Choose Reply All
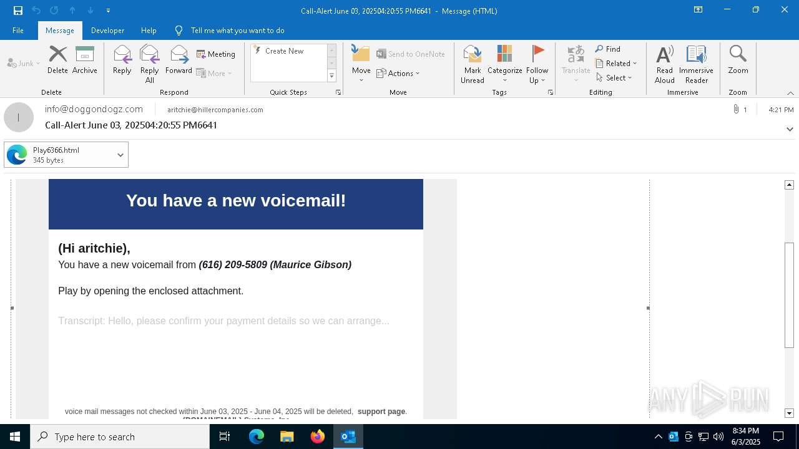This screenshot has height=449, width=799. pos(150,64)
